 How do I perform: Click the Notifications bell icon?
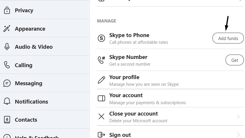tap(7, 102)
